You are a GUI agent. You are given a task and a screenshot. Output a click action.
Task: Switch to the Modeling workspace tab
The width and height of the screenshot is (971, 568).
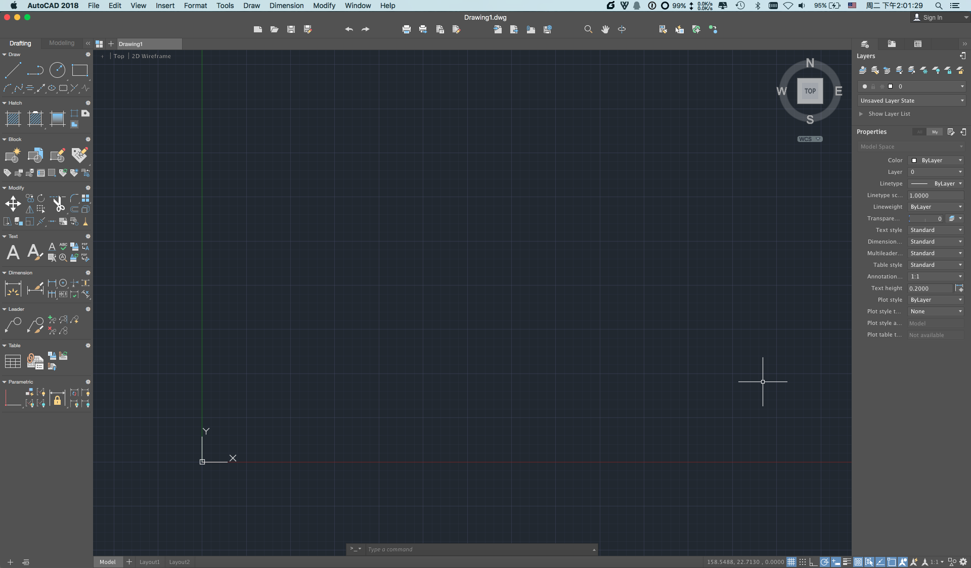60,43
